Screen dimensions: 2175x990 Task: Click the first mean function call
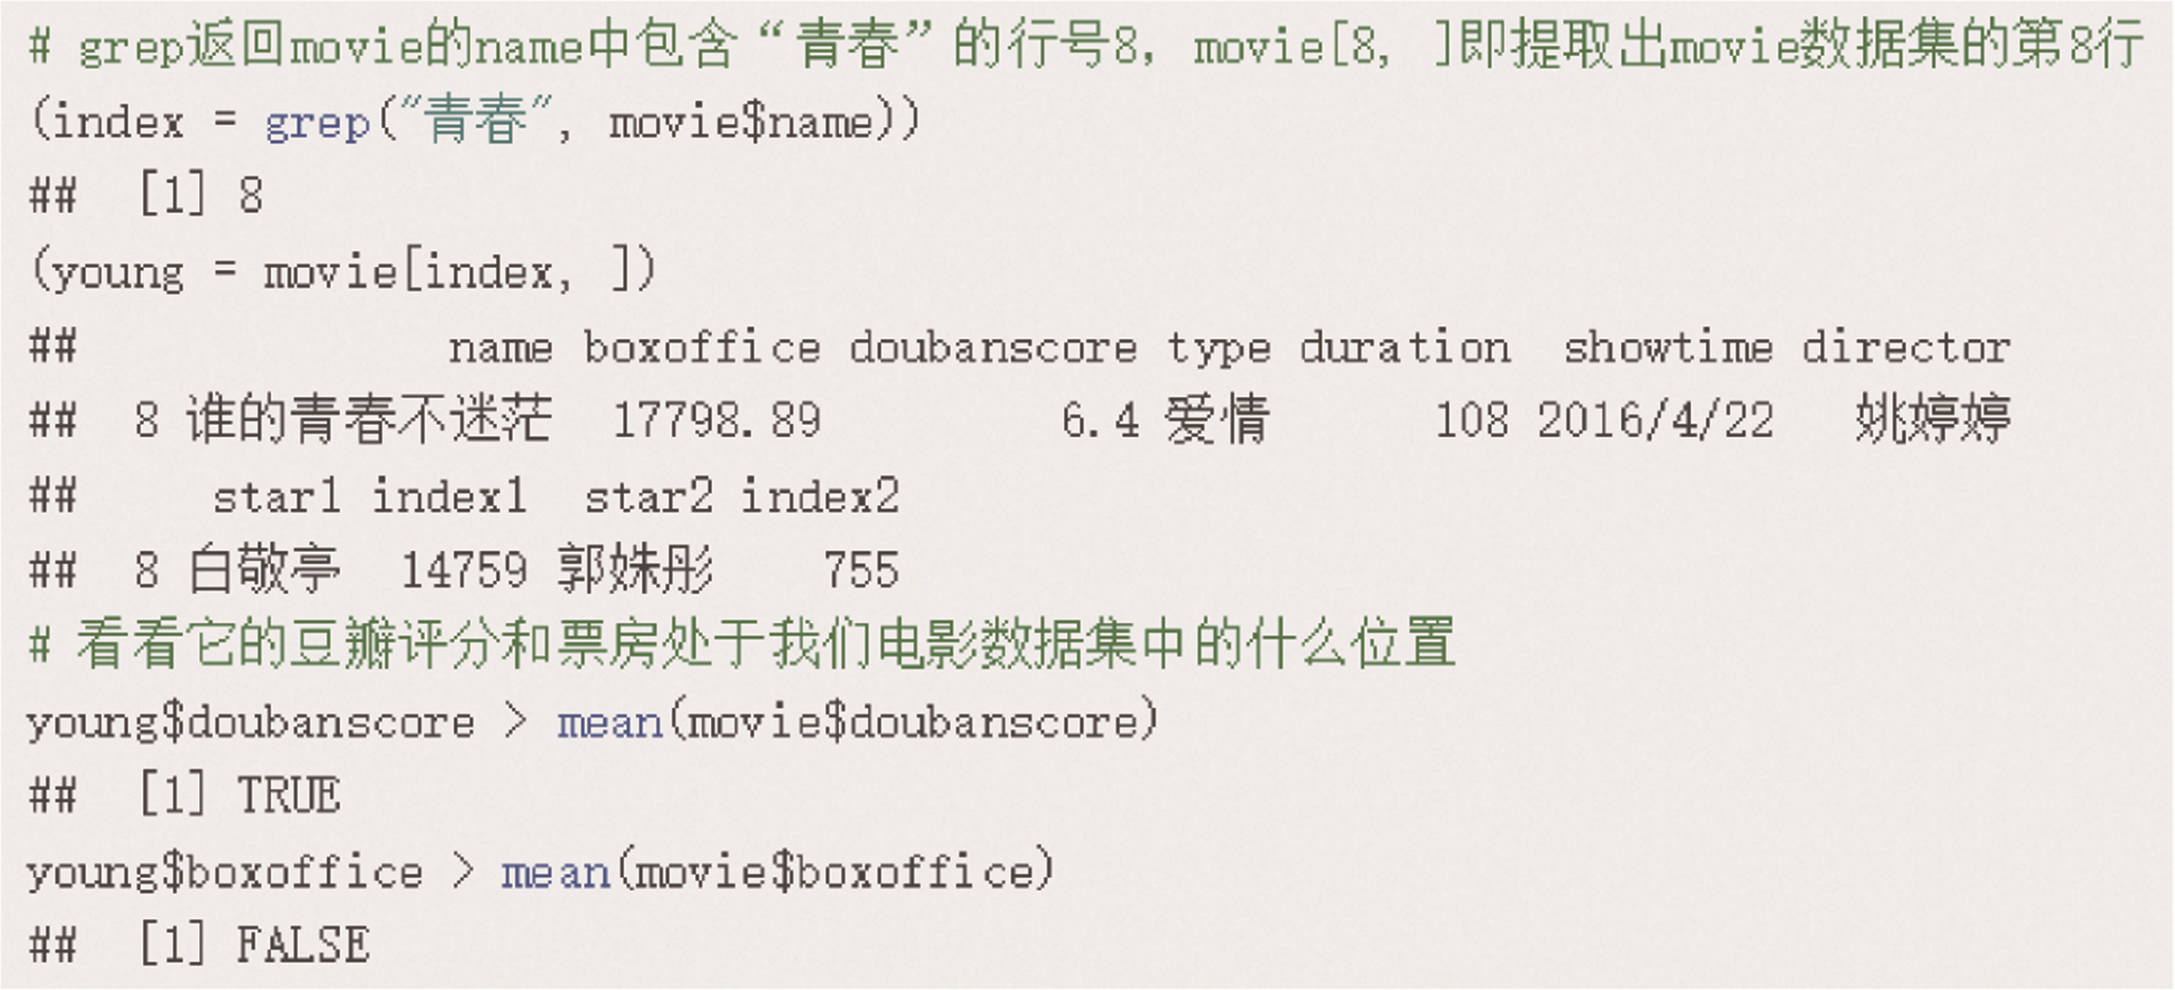[x=609, y=723]
